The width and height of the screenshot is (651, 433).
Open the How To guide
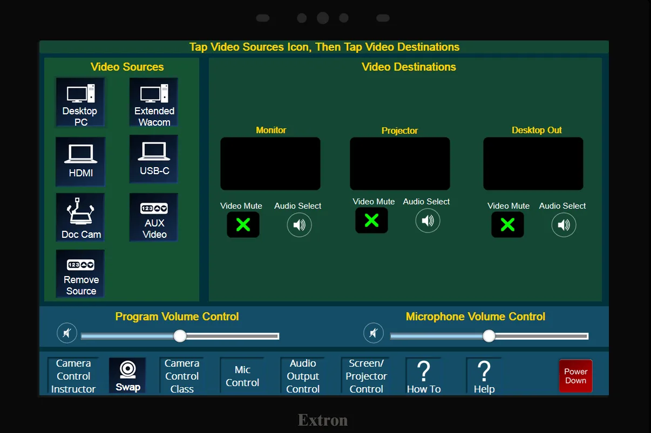pyautogui.click(x=424, y=376)
